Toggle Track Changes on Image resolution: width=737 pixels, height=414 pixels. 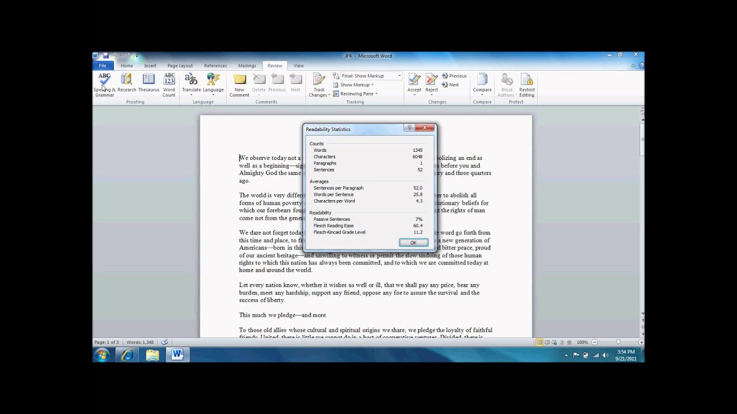[319, 85]
